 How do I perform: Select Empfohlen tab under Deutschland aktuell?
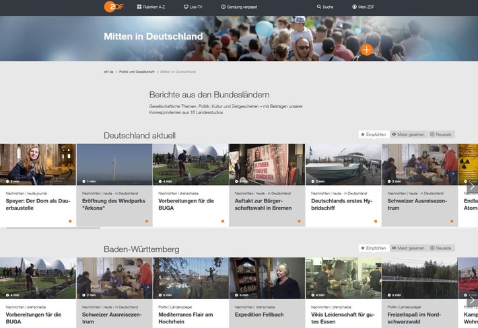374,134
